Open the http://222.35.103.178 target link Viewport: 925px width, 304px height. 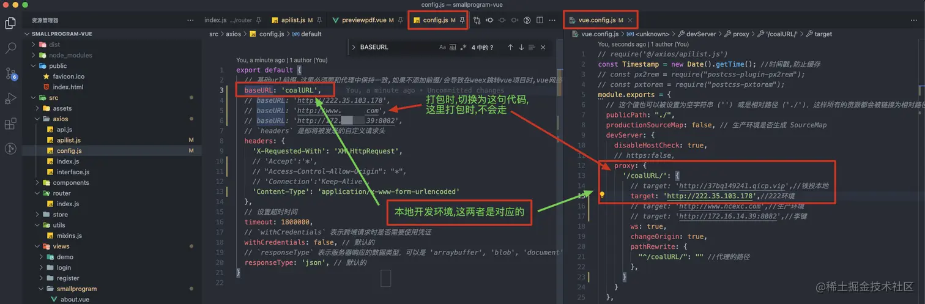click(709, 196)
